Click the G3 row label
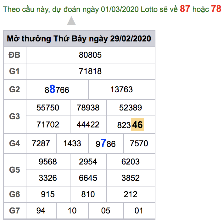 pos(14,116)
